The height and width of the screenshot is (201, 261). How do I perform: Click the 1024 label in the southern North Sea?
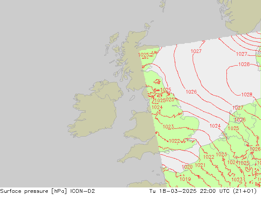click(215, 126)
